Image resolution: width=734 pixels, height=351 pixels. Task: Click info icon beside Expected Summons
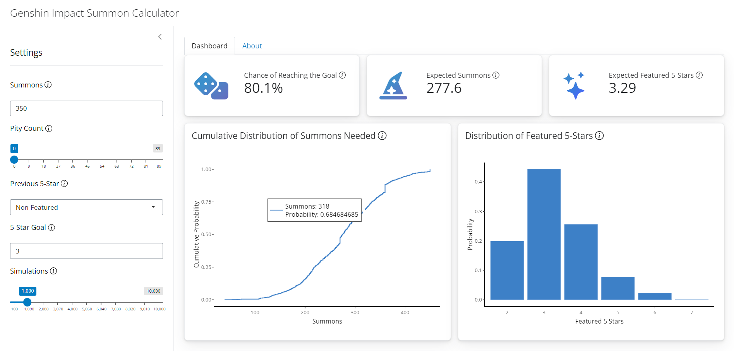pyautogui.click(x=496, y=75)
